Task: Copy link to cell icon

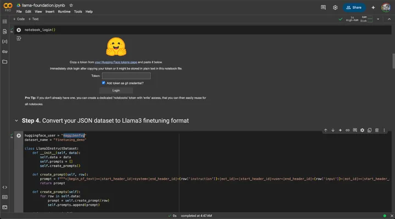Action: point(347,130)
